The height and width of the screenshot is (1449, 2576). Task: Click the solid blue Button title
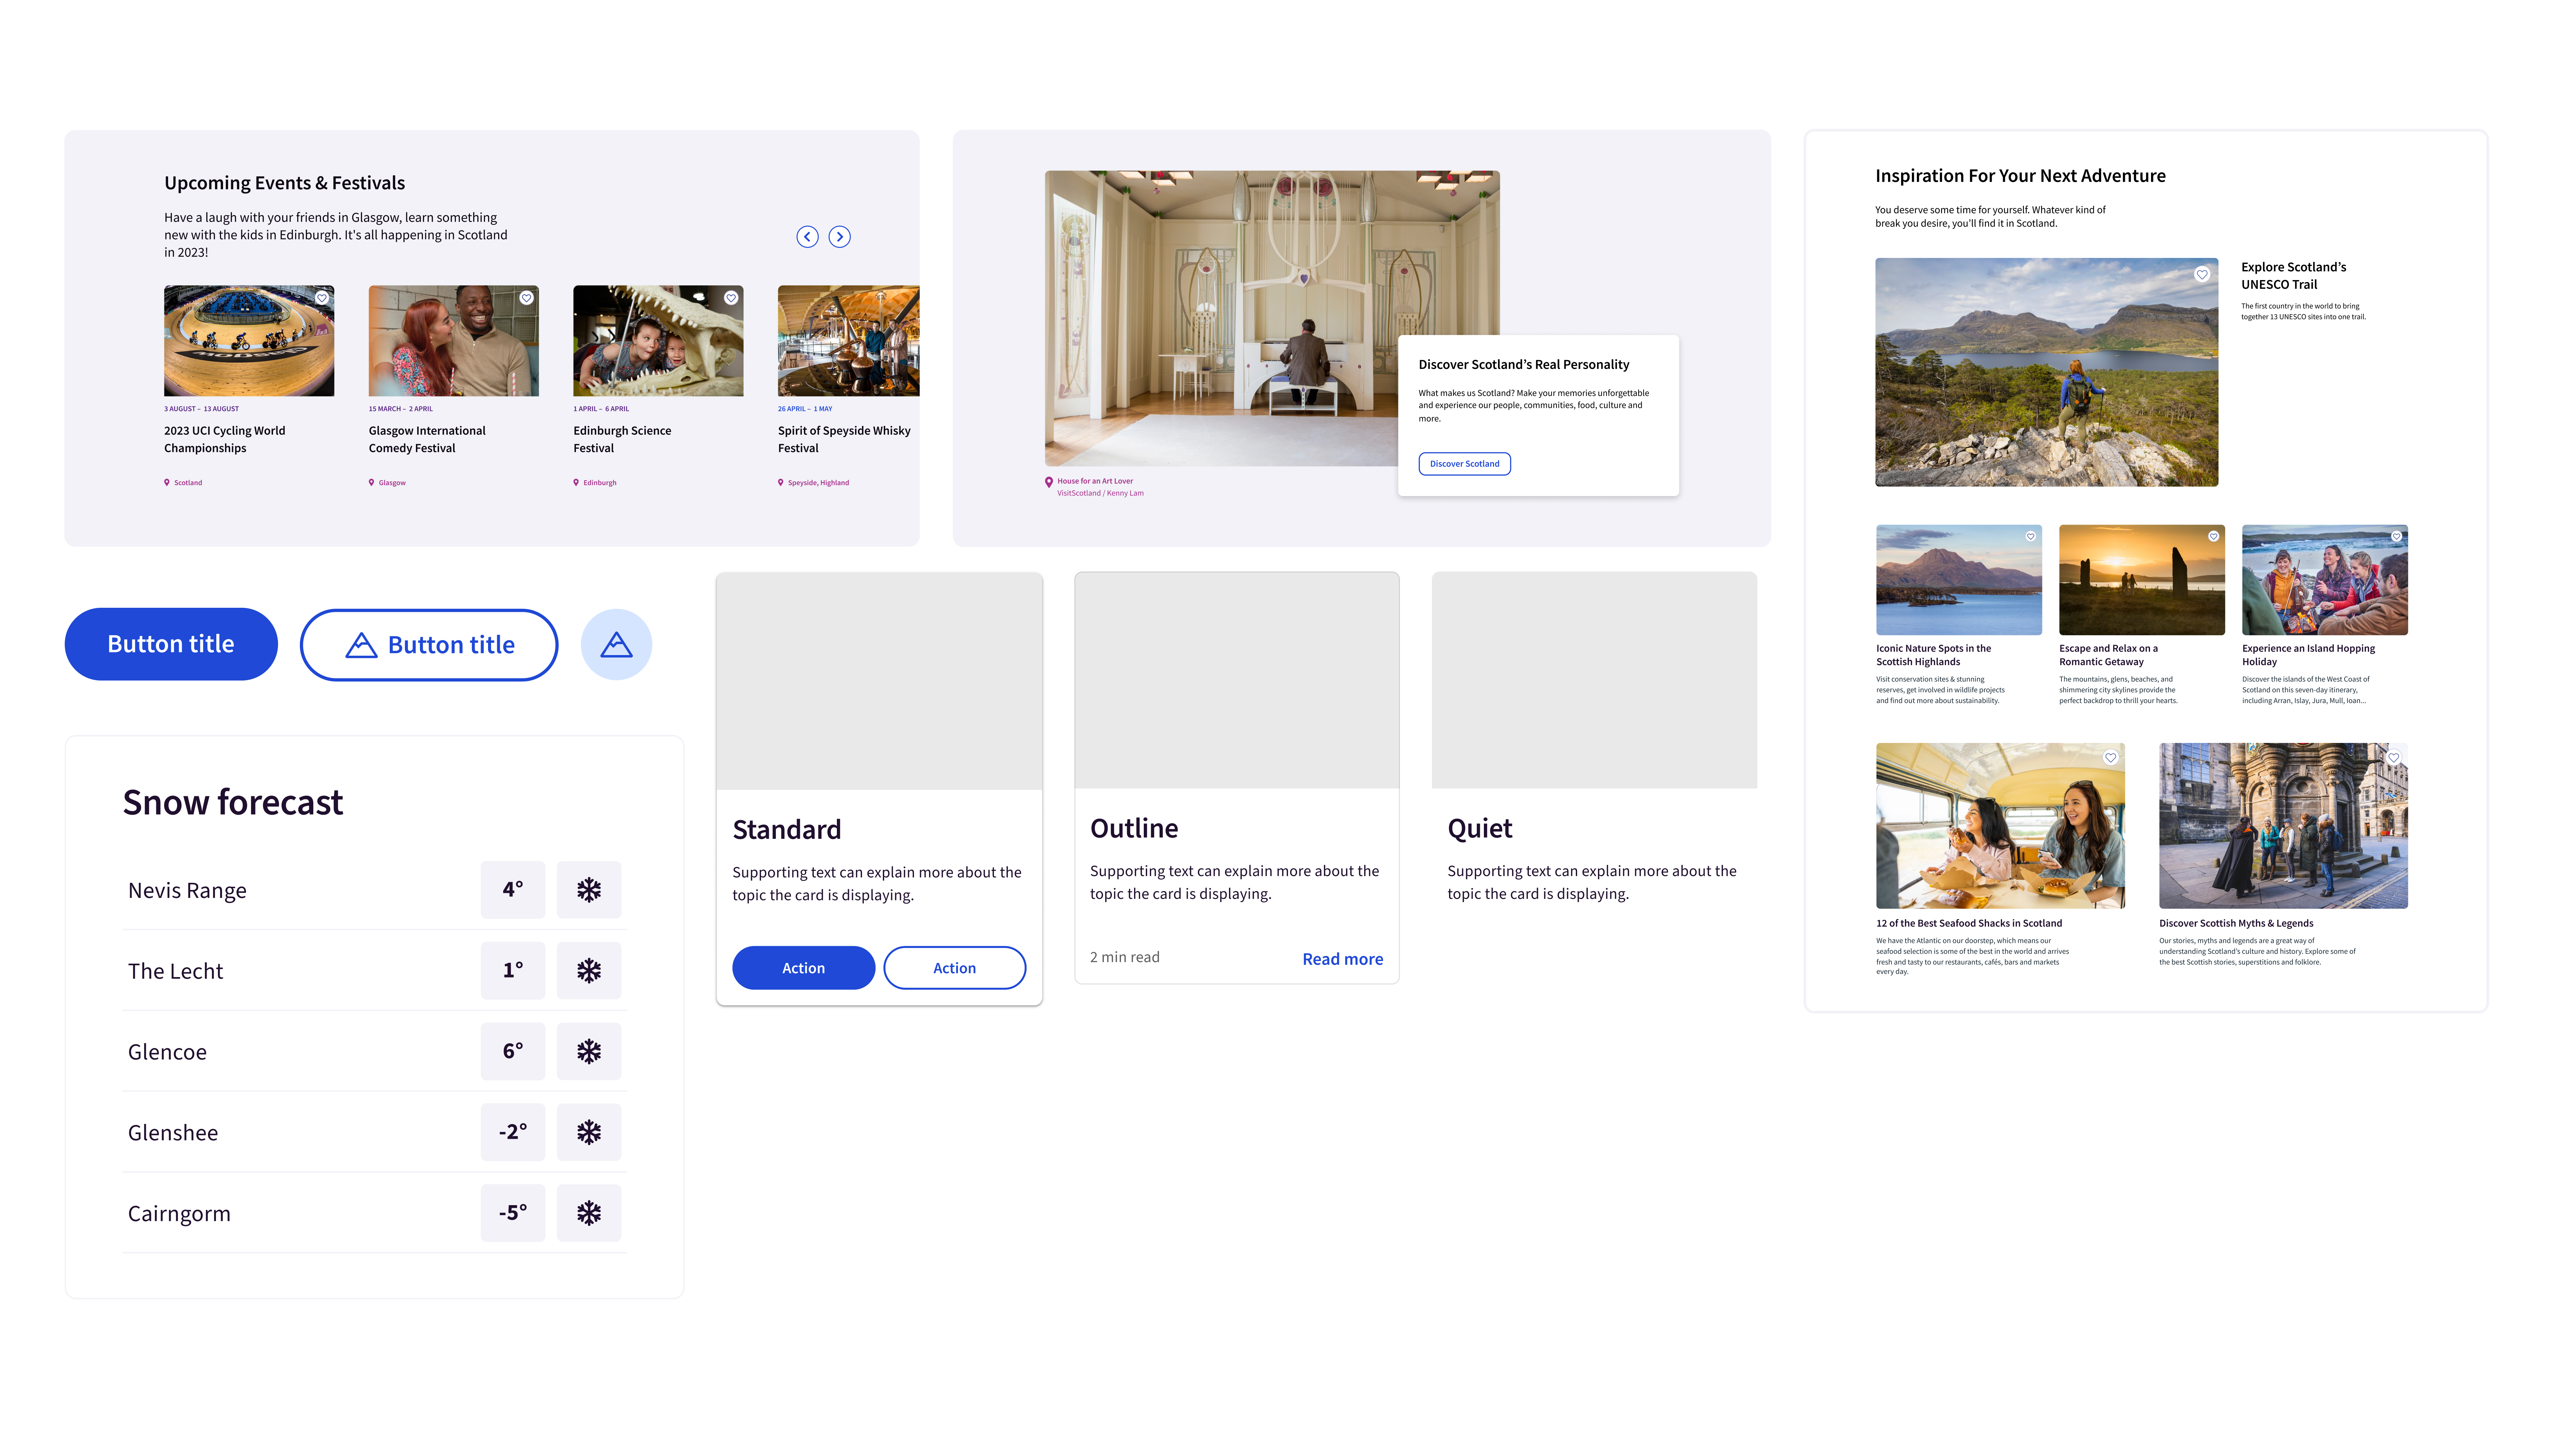coord(171,644)
